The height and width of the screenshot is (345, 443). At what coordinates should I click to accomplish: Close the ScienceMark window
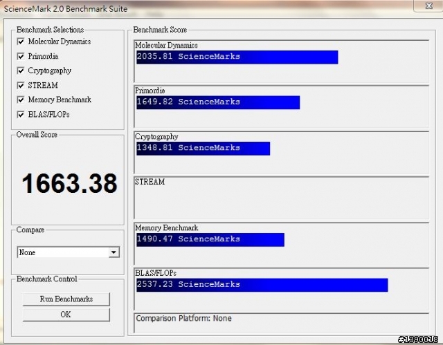tap(428, 6)
